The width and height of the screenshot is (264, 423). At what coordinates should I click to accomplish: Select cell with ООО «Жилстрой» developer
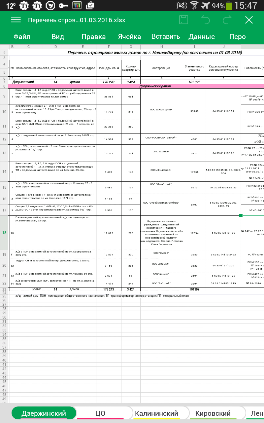[161, 170]
